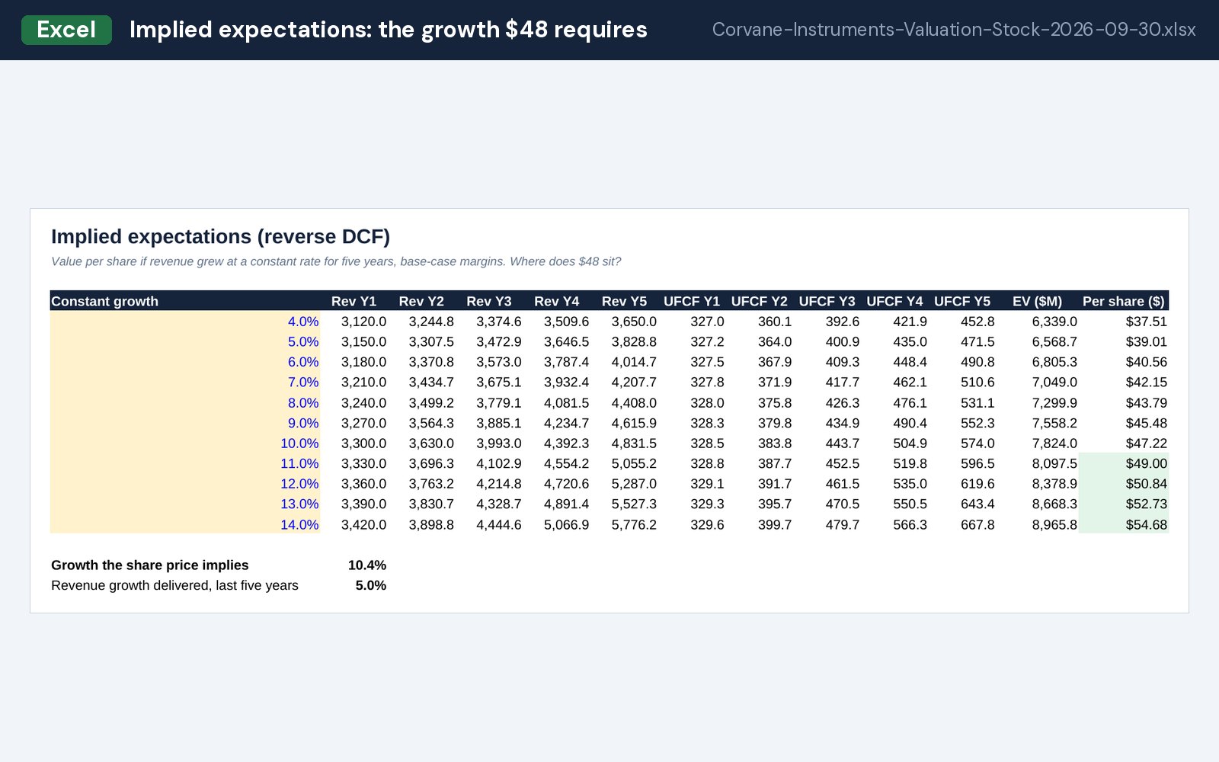1219x762 pixels.
Task: Click the 8,965.8 EV cell
Action: tap(1054, 524)
